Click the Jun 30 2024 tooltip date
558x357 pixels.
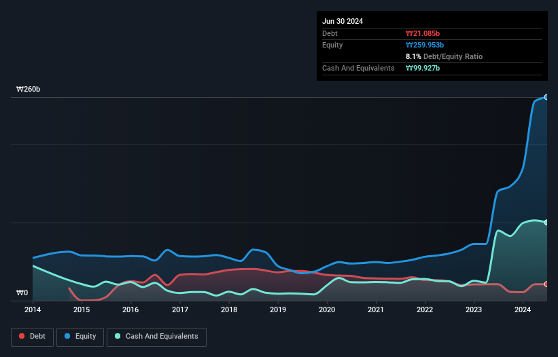pos(343,21)
